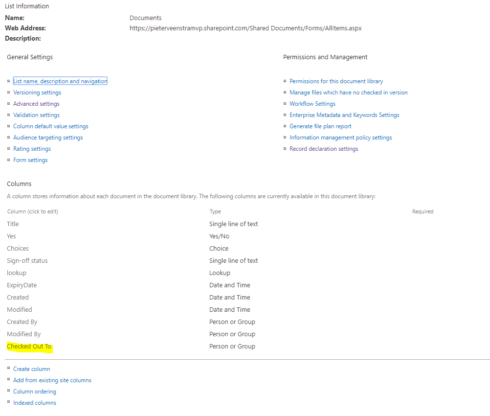Viewport: 490px width, 416px height.
Task: Edit the ExpiryDate column
Action: pos(22,285)
